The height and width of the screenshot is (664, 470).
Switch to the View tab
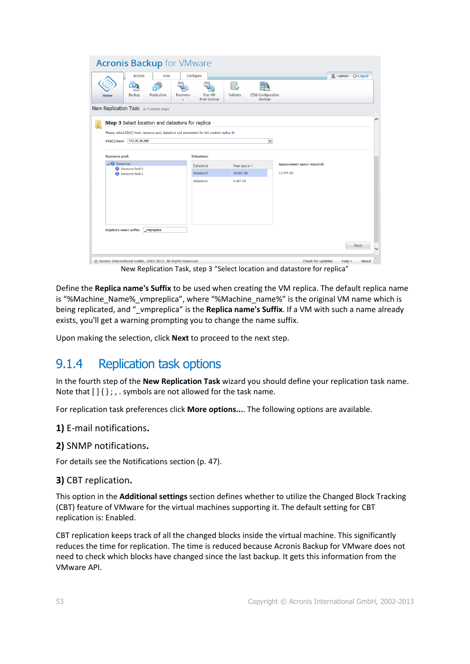click(x=167, y=76)
